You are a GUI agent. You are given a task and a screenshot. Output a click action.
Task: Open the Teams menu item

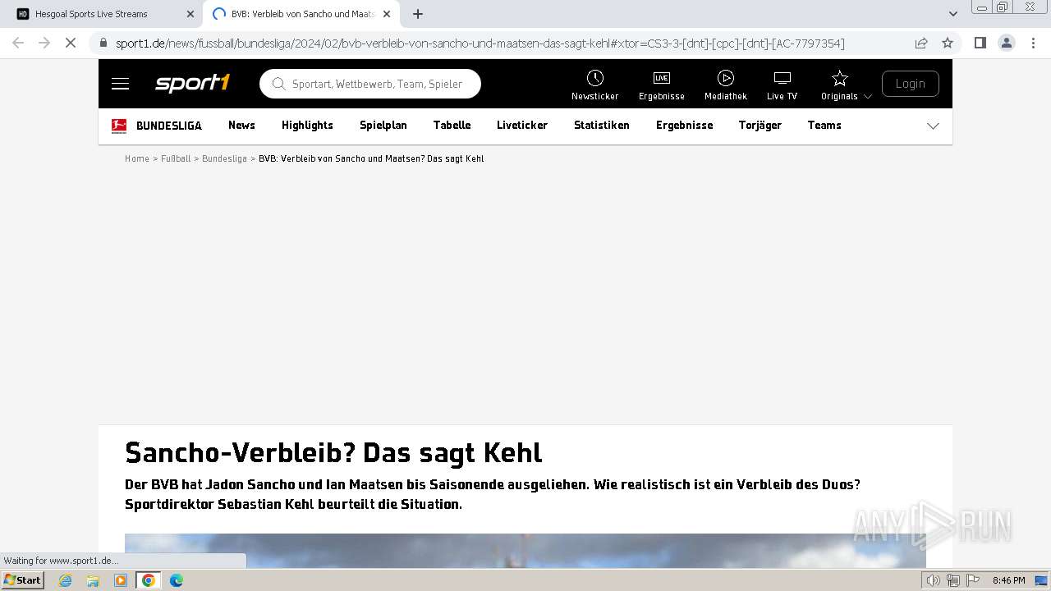pos(824,126)
